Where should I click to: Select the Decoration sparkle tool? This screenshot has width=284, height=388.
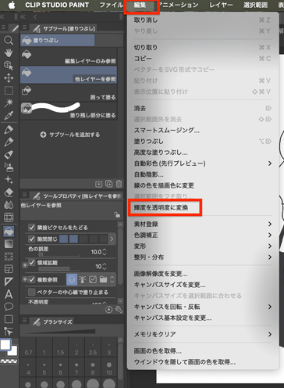(9, 180)
